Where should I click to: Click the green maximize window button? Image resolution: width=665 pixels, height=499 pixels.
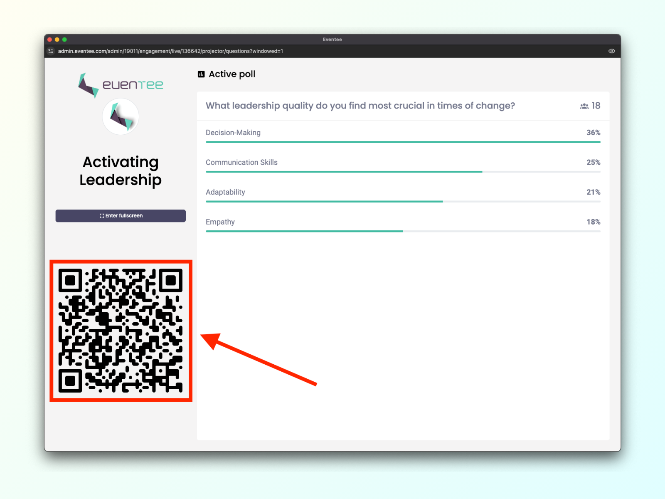coord(64,40)
